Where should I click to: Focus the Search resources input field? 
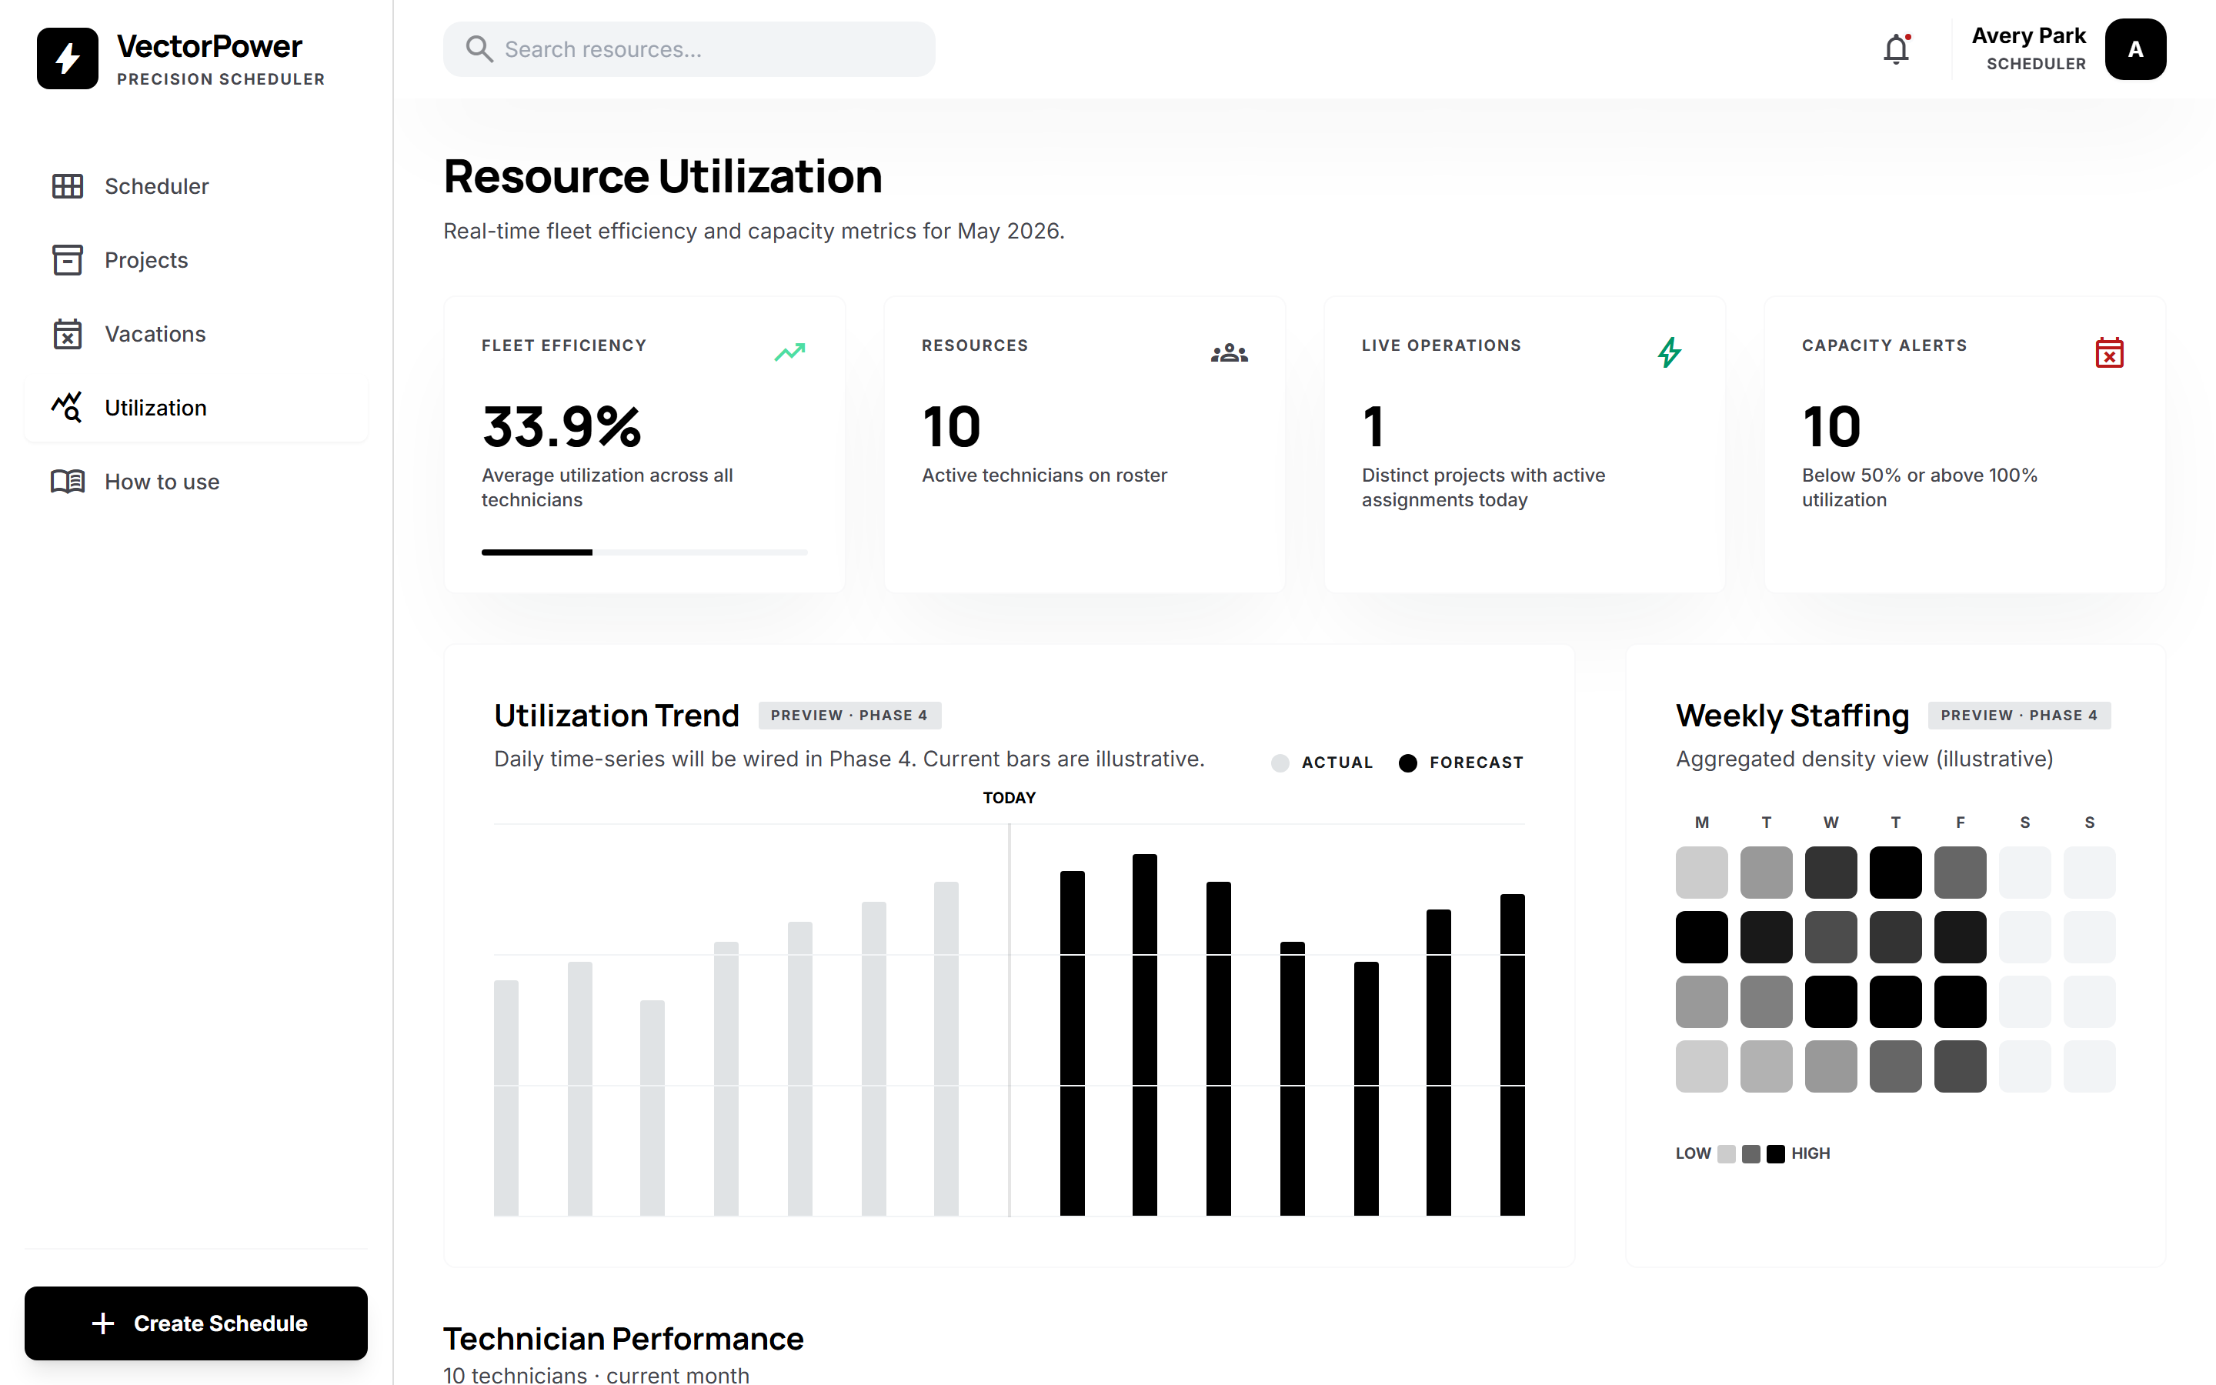pos(689,49)
